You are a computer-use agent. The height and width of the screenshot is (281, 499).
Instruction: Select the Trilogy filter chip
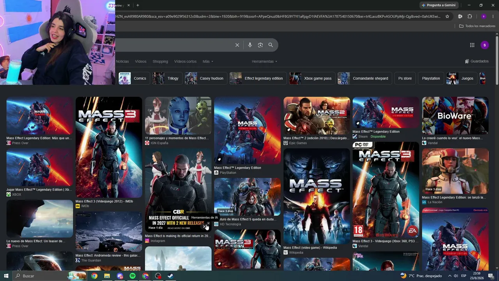(167, 78)
